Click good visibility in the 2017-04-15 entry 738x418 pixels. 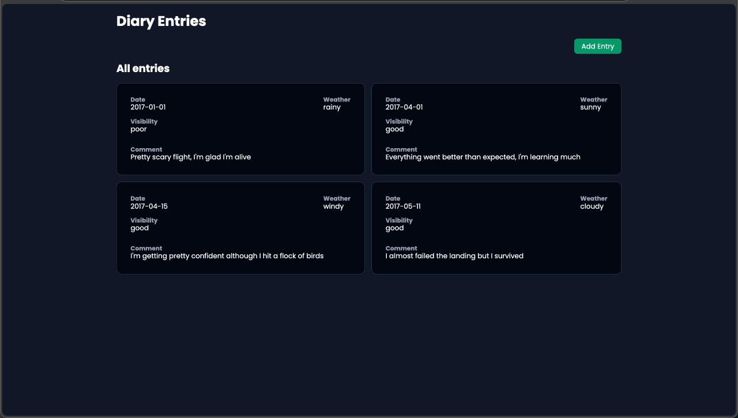140,228
